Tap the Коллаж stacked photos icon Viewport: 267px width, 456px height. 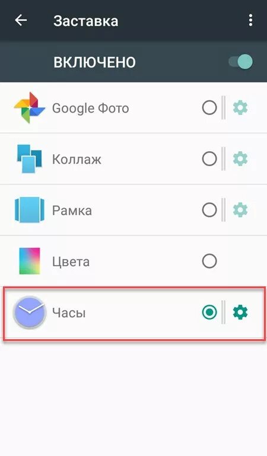coord(30,159)
